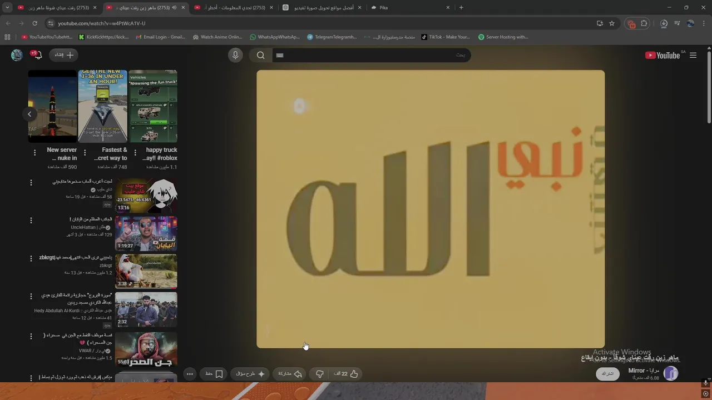
Task: Focus the YouTube search input field
Action: 371,55
